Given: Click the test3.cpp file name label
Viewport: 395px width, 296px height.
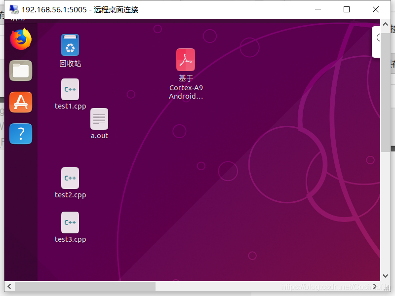Looking at the screenshot, I should [x=71, y=239].
